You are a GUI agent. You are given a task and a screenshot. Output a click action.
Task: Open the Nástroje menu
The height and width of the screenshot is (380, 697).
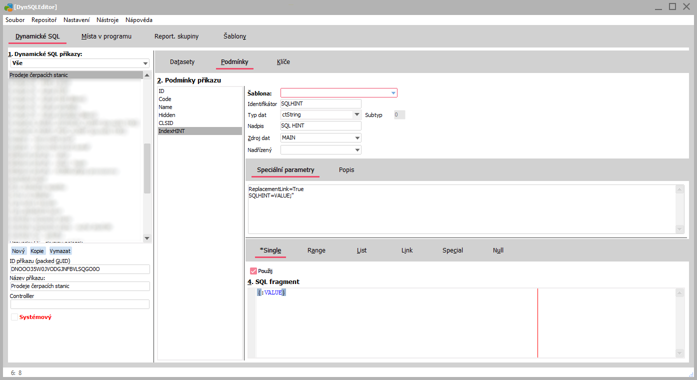(108, 20)
